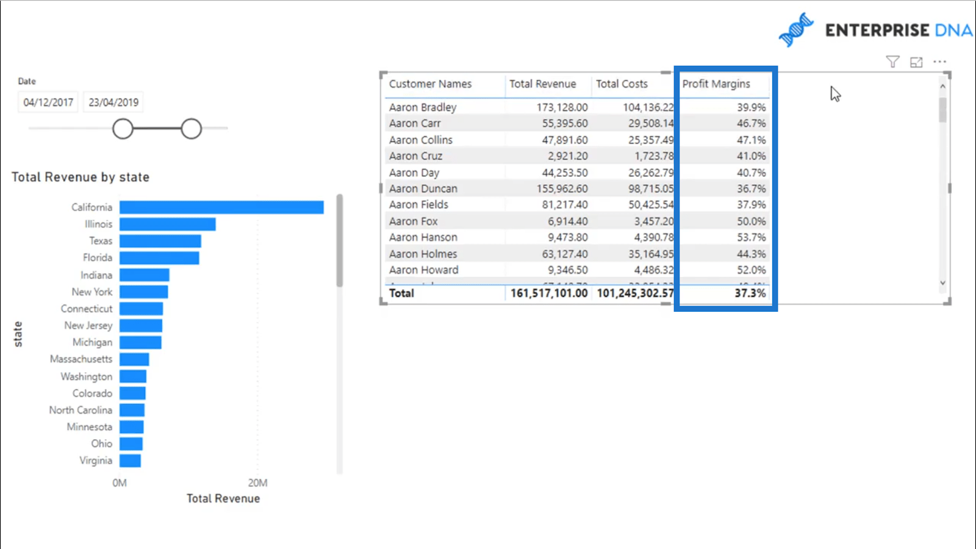Sort by Total Revenue column header
Viewport: 976px width, 549px height.
click(542, 84)
